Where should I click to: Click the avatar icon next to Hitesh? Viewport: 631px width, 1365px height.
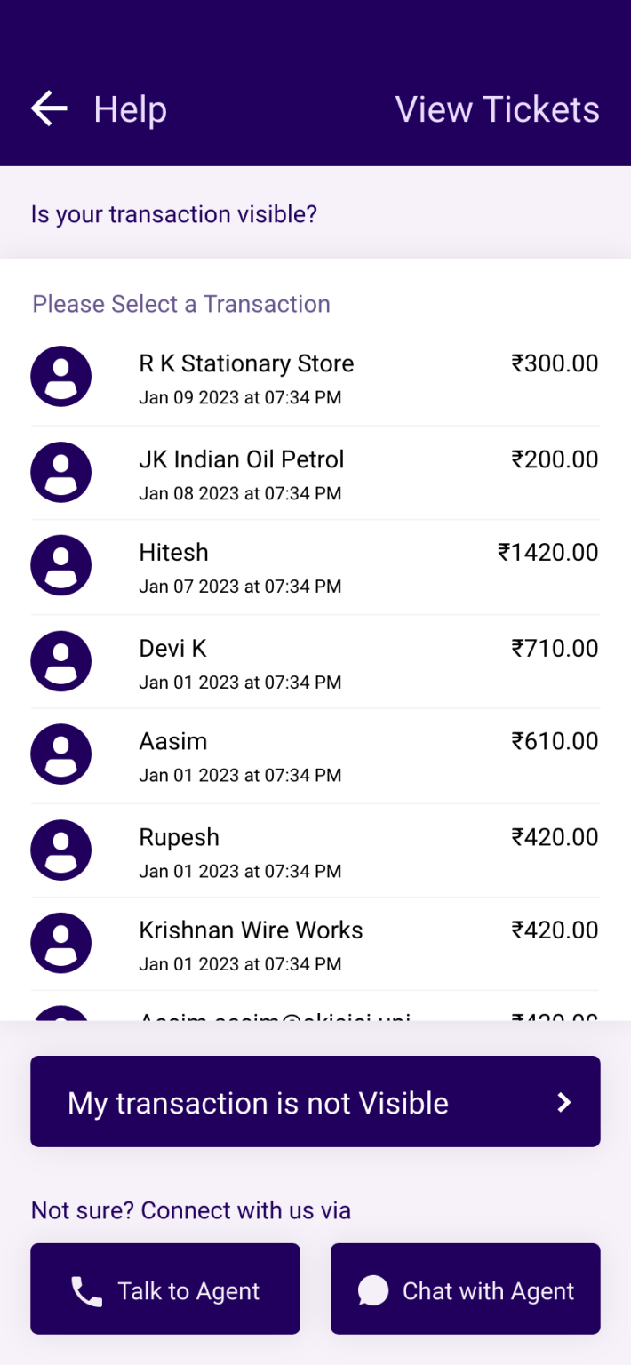(60, 564)
